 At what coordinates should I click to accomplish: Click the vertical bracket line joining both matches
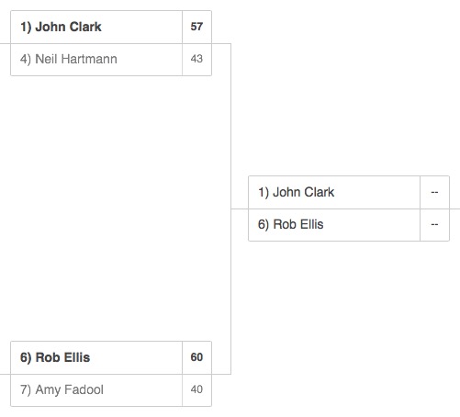(x=230, y=208)
